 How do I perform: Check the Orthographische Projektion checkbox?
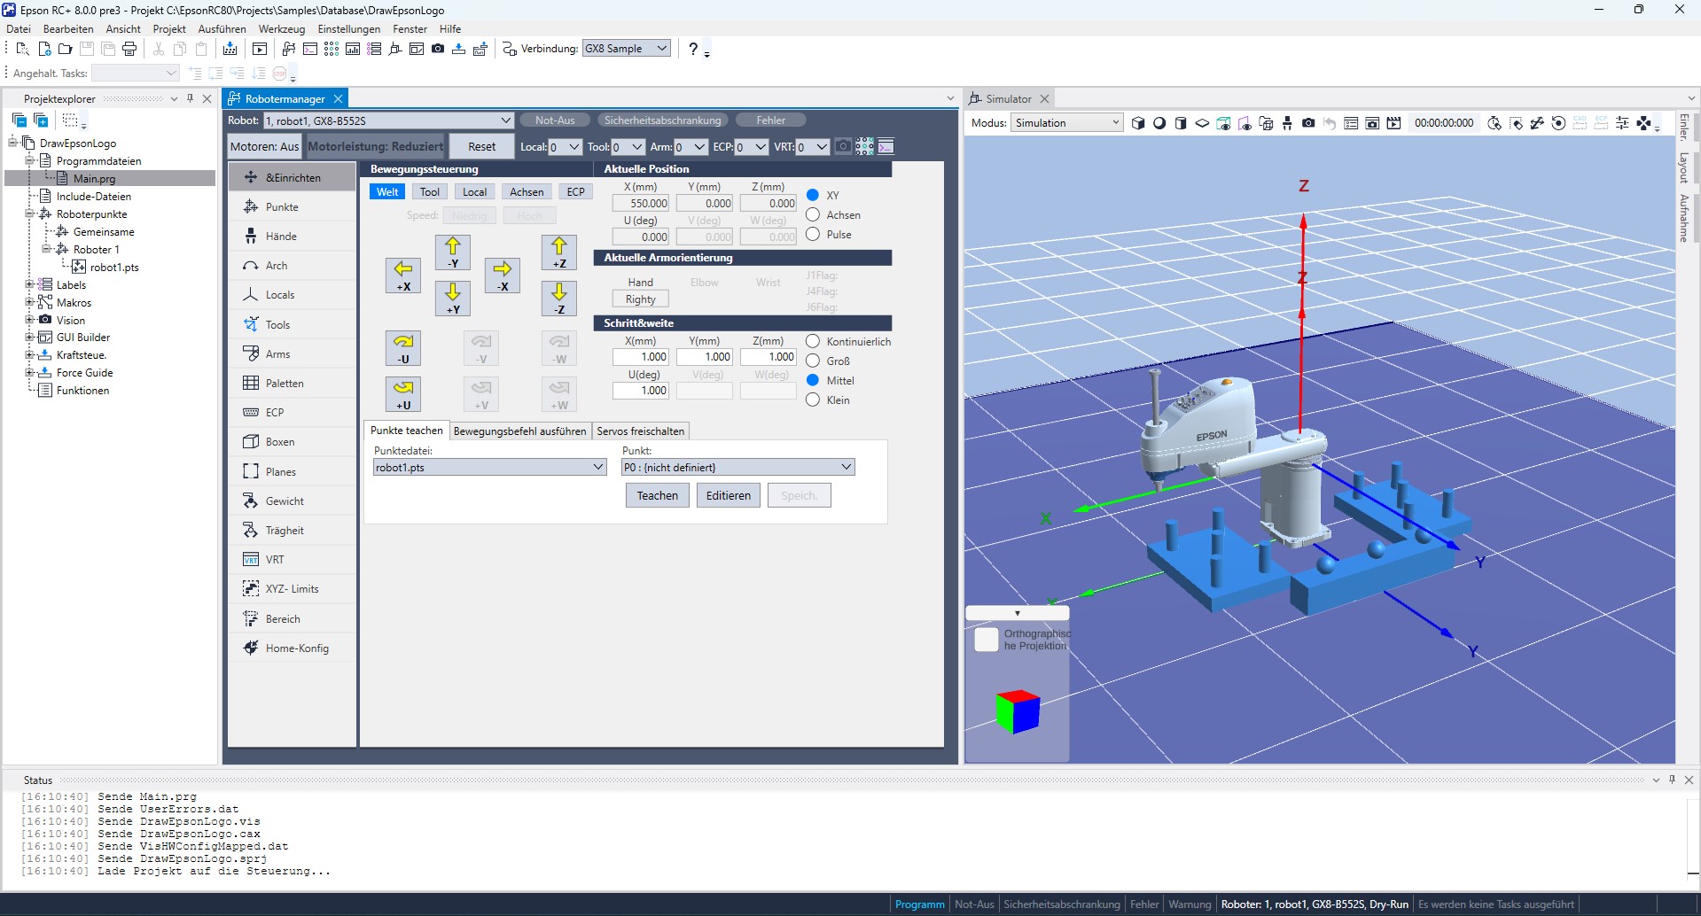coord(987,639)
